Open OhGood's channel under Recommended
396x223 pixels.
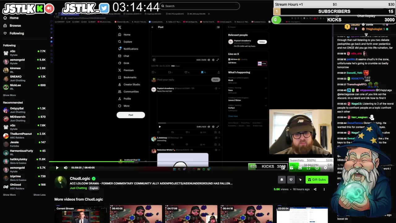click(24, 186)
